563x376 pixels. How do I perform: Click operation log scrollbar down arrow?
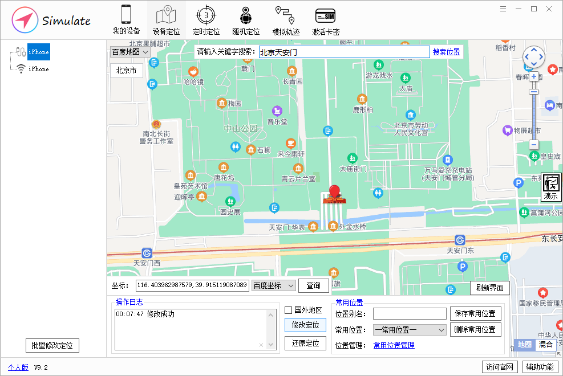(271, 345)
